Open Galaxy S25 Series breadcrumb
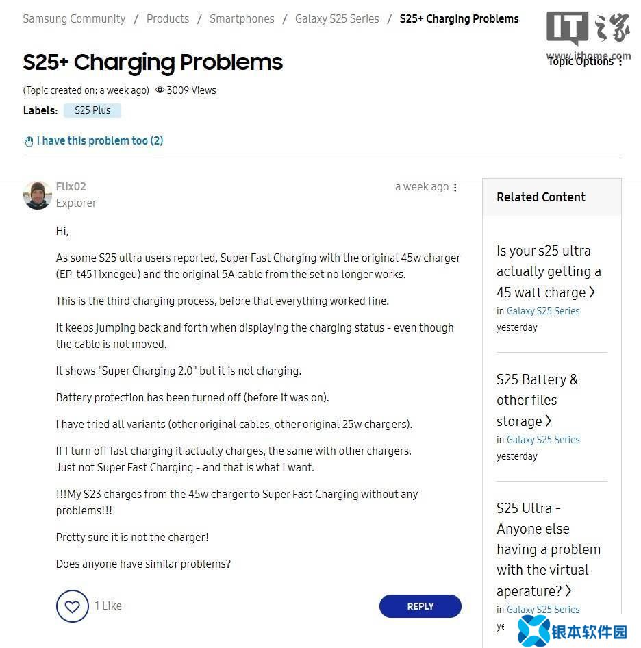Image resolution: width=641 pixels, height=648 pixels. (x=337, y=18)
